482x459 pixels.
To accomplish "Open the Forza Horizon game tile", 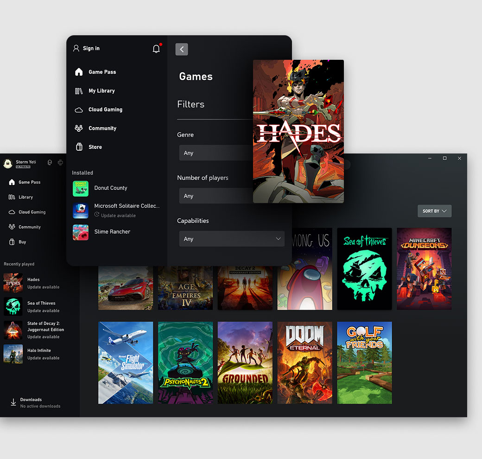I will [x=126, y=288].
